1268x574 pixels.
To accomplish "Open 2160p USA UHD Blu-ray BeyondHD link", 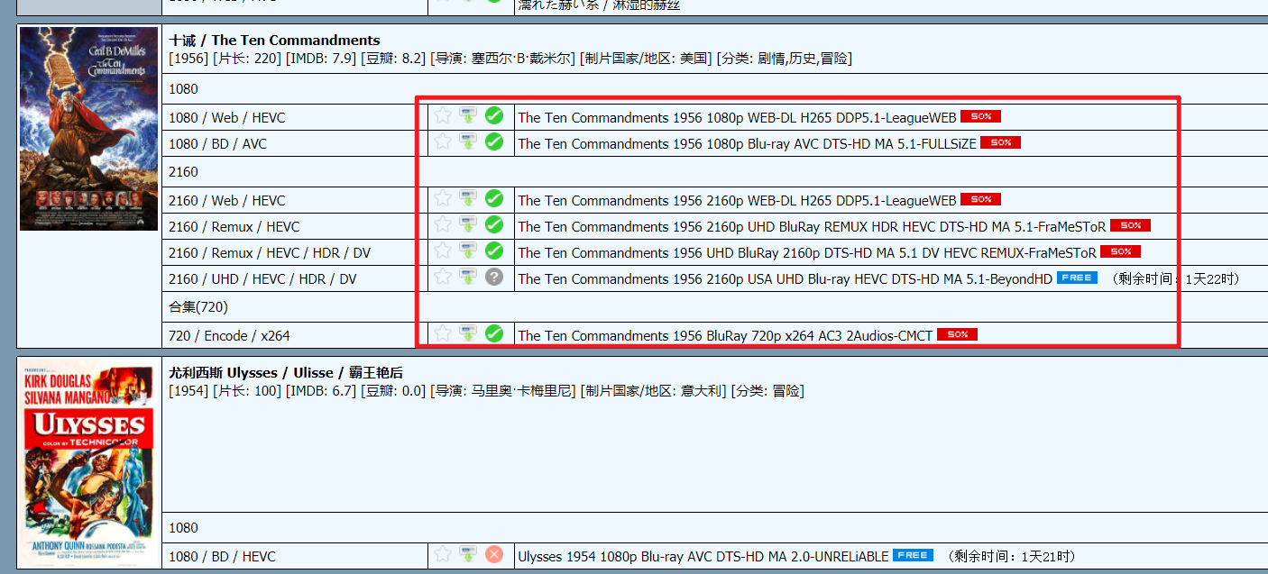I will (x=785, y=278).
